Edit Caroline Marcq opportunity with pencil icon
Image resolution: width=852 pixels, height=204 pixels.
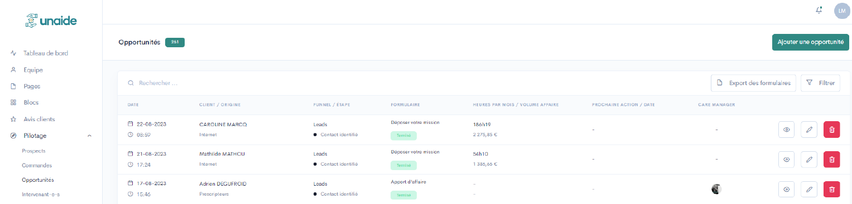click(x=809, y=130)
